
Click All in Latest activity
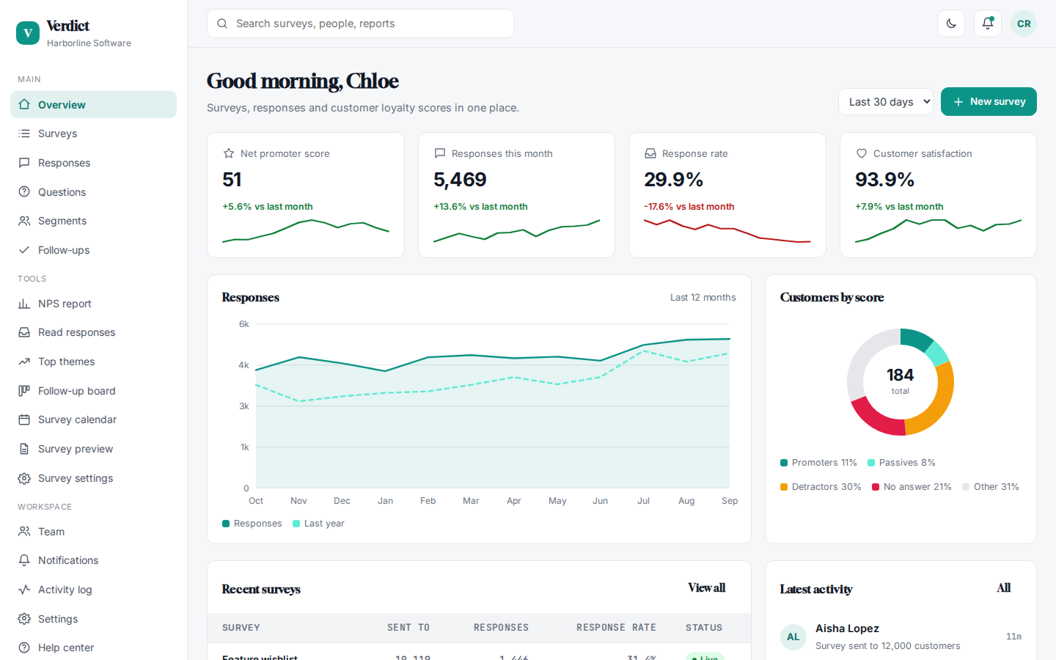(1004, 588)
